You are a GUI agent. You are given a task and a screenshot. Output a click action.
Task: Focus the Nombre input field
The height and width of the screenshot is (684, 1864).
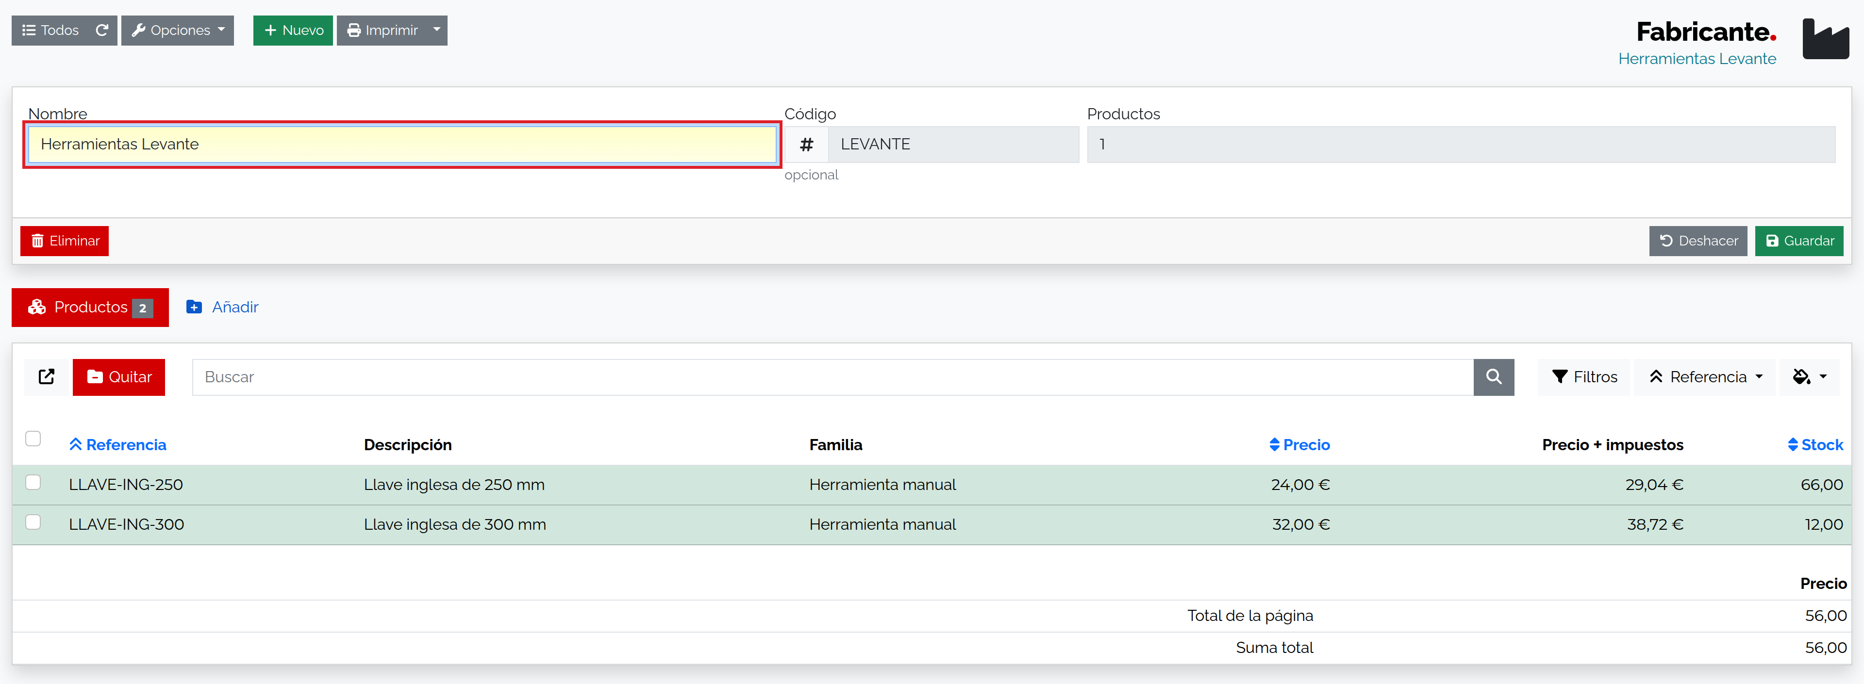401,145
